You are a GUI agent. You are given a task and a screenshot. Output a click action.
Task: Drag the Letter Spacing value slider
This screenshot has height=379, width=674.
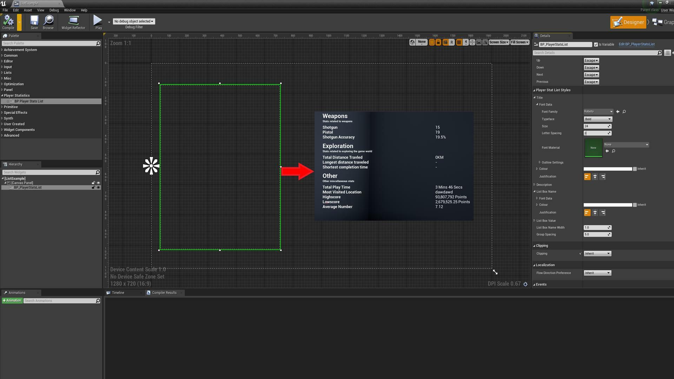597,133
